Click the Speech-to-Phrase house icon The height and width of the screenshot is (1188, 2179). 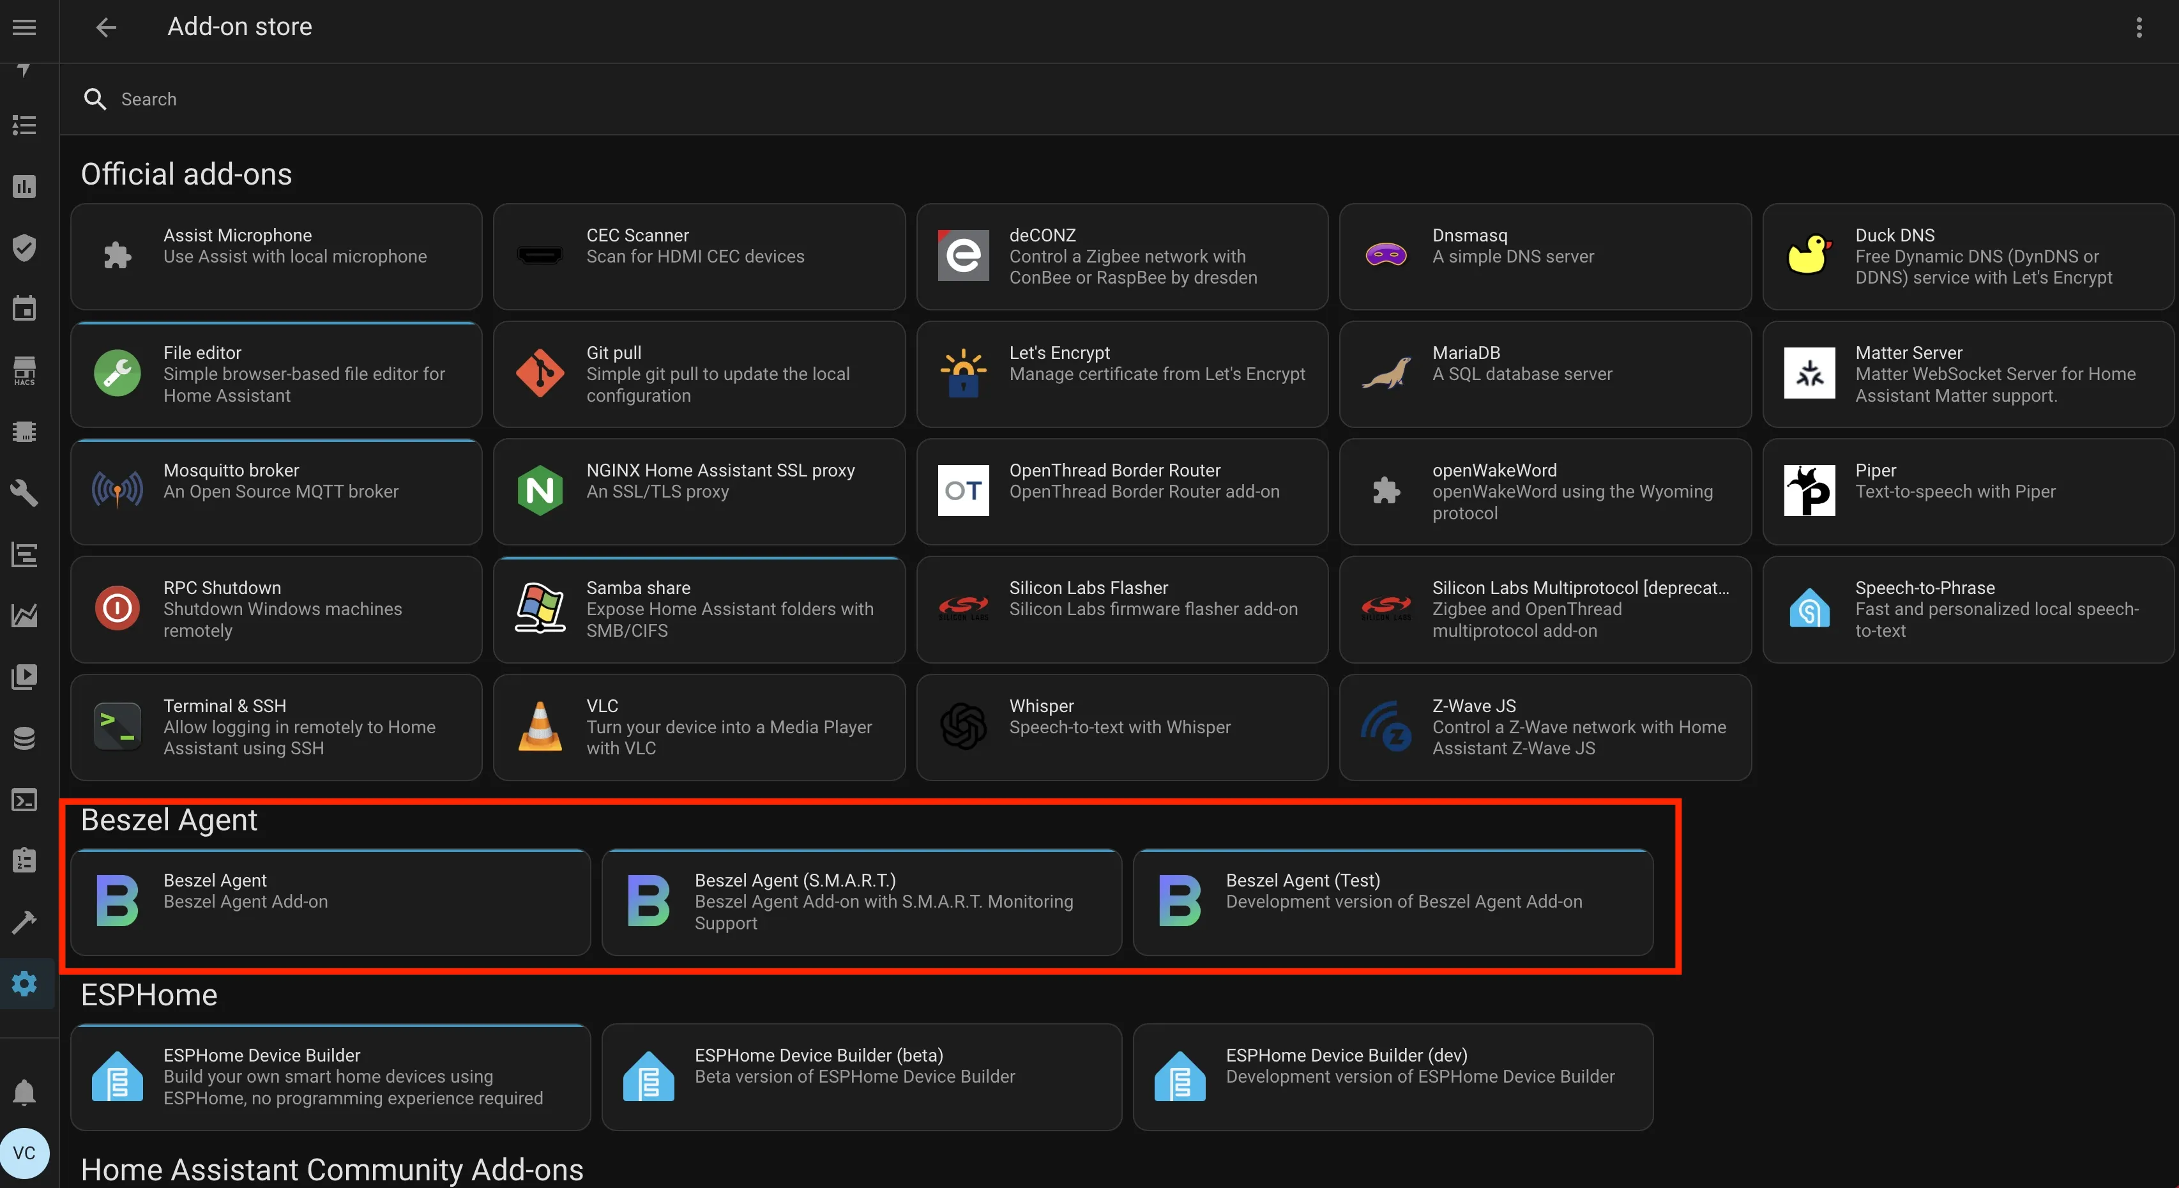pyautogui.click(x=1809, y=609)
